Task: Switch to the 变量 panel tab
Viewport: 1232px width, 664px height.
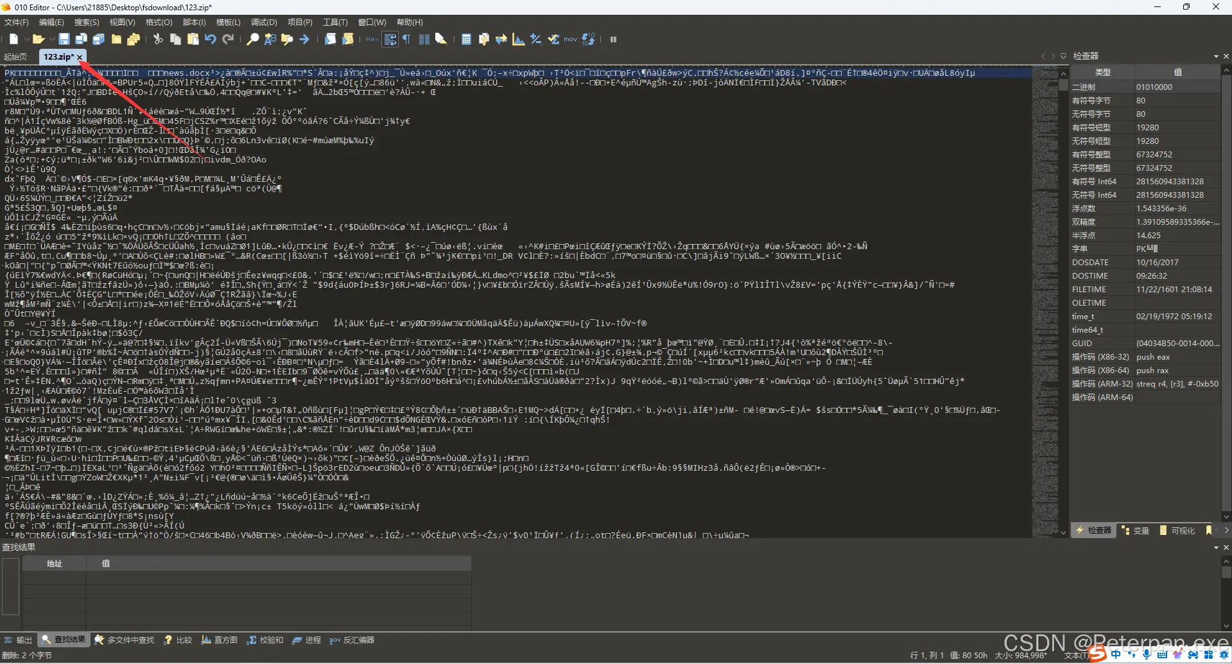Action: [1136, 530]
